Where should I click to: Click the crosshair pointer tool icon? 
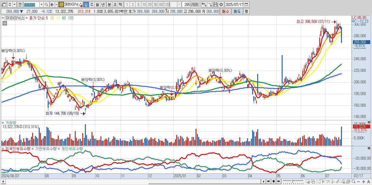point(323,181)
